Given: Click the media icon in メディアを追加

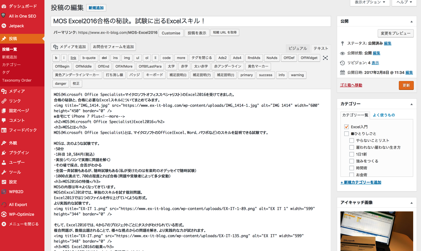Looking at the screenshot, I should coord(56,47).
